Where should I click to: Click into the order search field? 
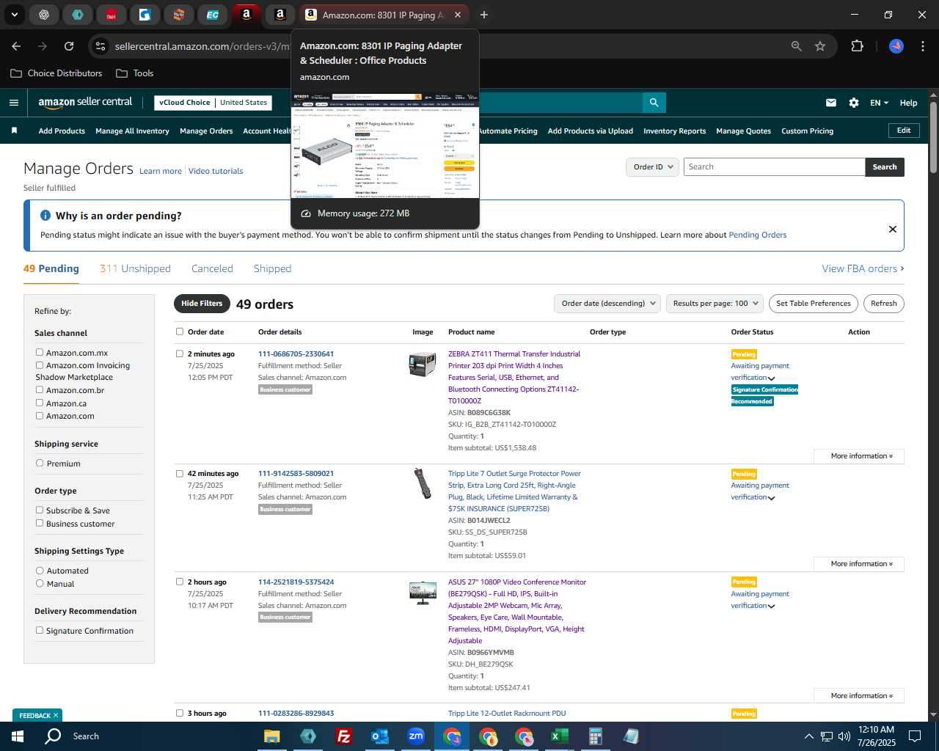(x=774, y=167)
